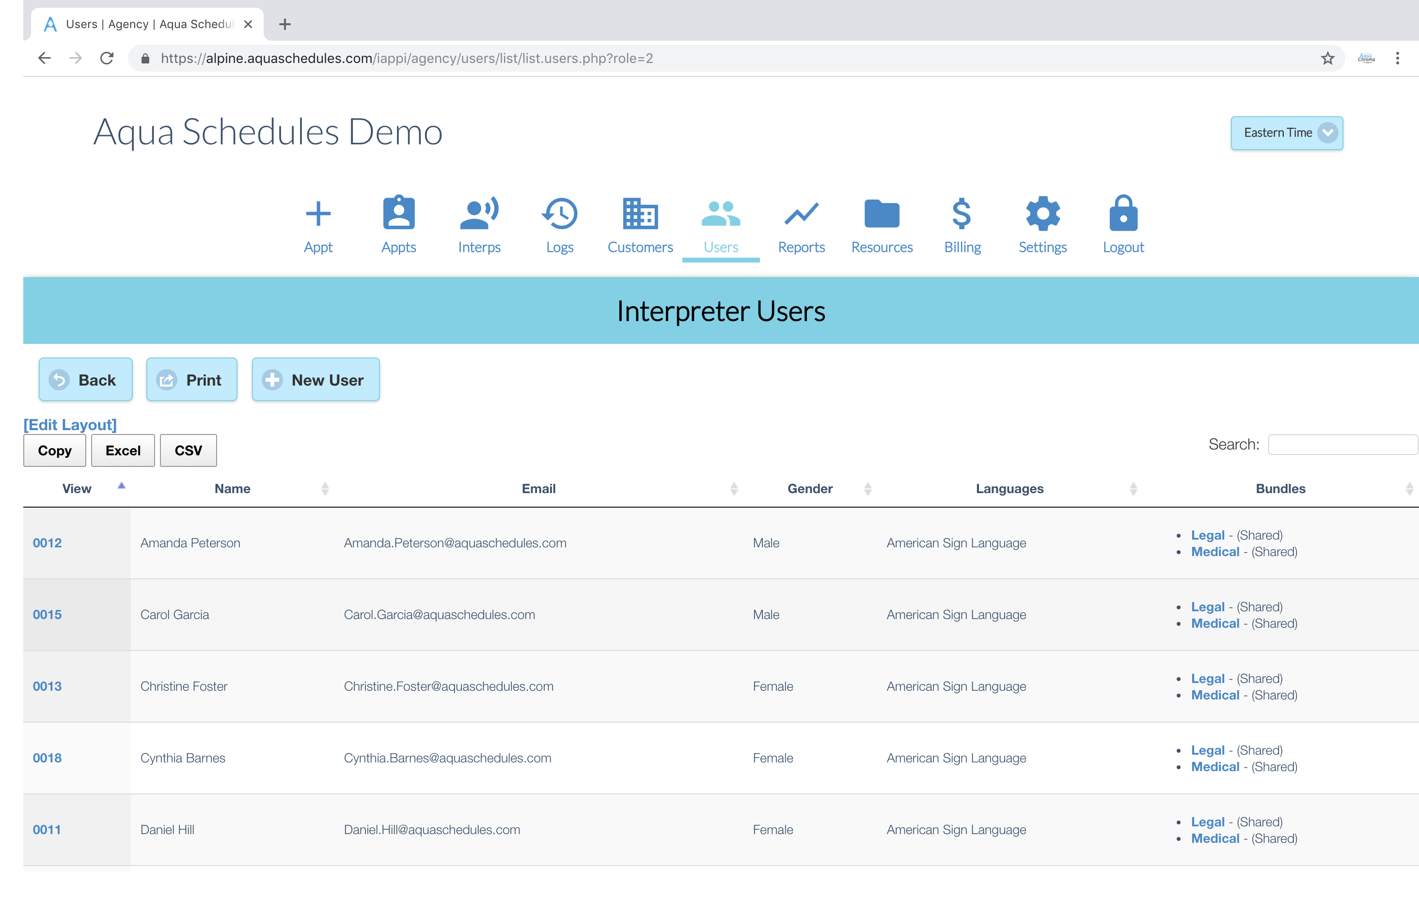Screen dimensions: 1419x899
Task: Open the Logs history clock icon
Action: pos(559,213)
